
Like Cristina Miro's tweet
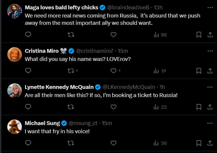pos(114,71)
